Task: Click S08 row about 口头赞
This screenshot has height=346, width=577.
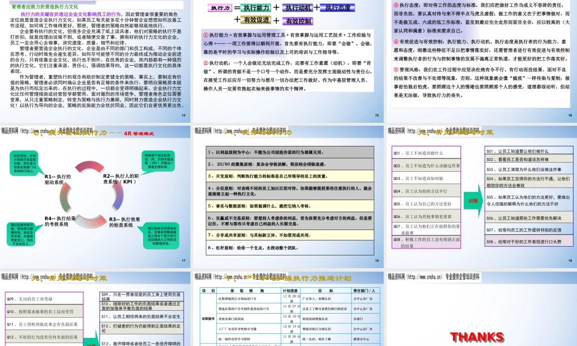Action: pos(529,241)
